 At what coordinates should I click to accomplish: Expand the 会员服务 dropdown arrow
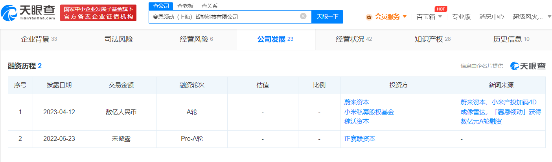tap(405, 16)
